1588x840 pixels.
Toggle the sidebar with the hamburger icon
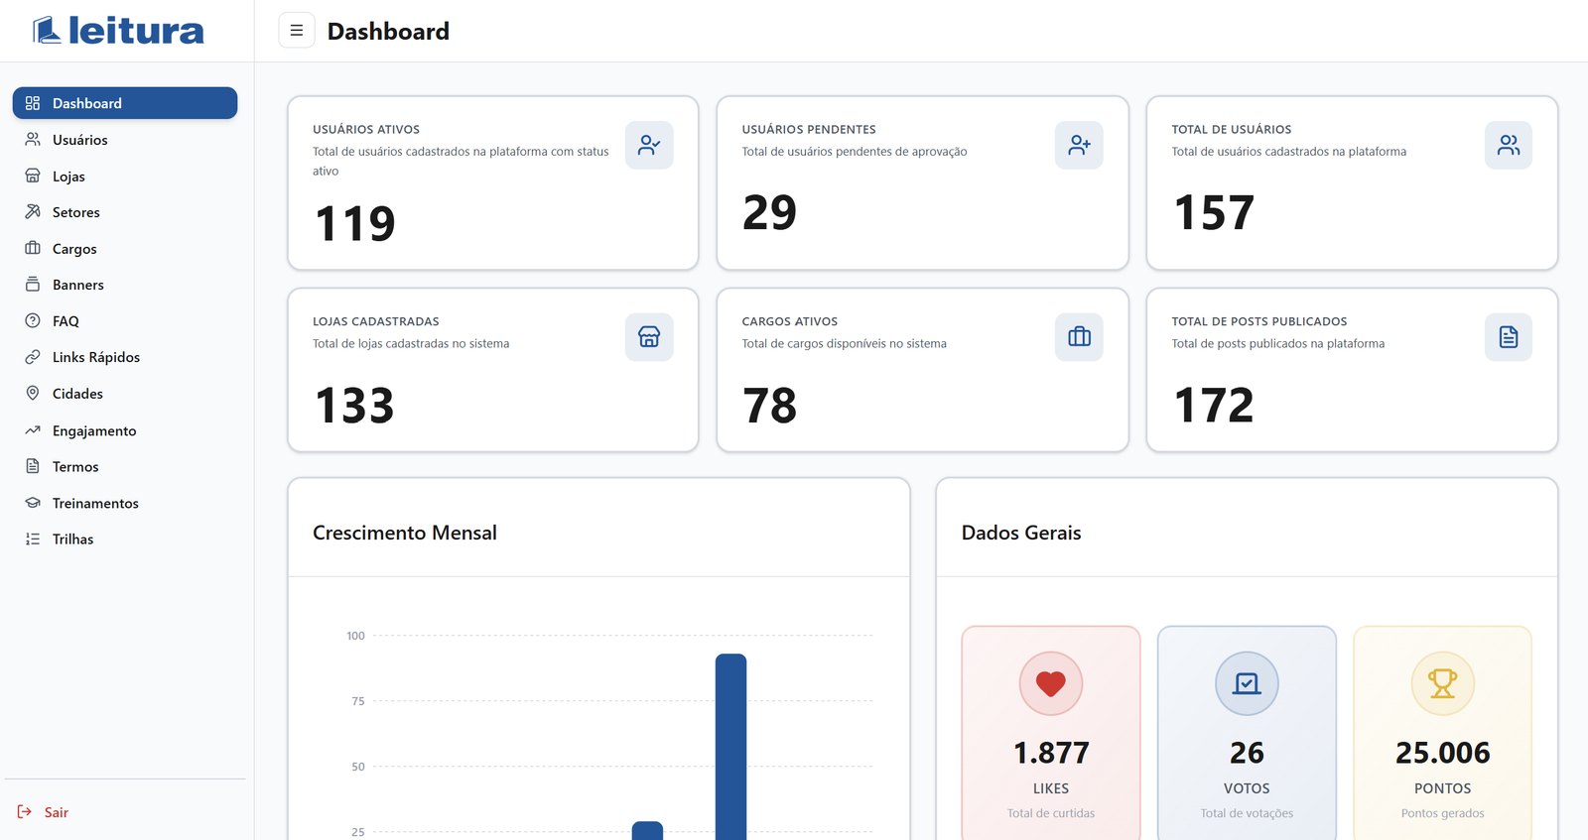point(296,31)
